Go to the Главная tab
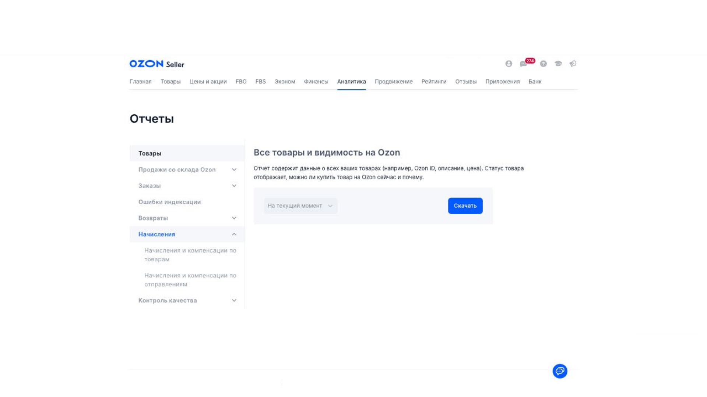707x397 pixels. (141, 82)
